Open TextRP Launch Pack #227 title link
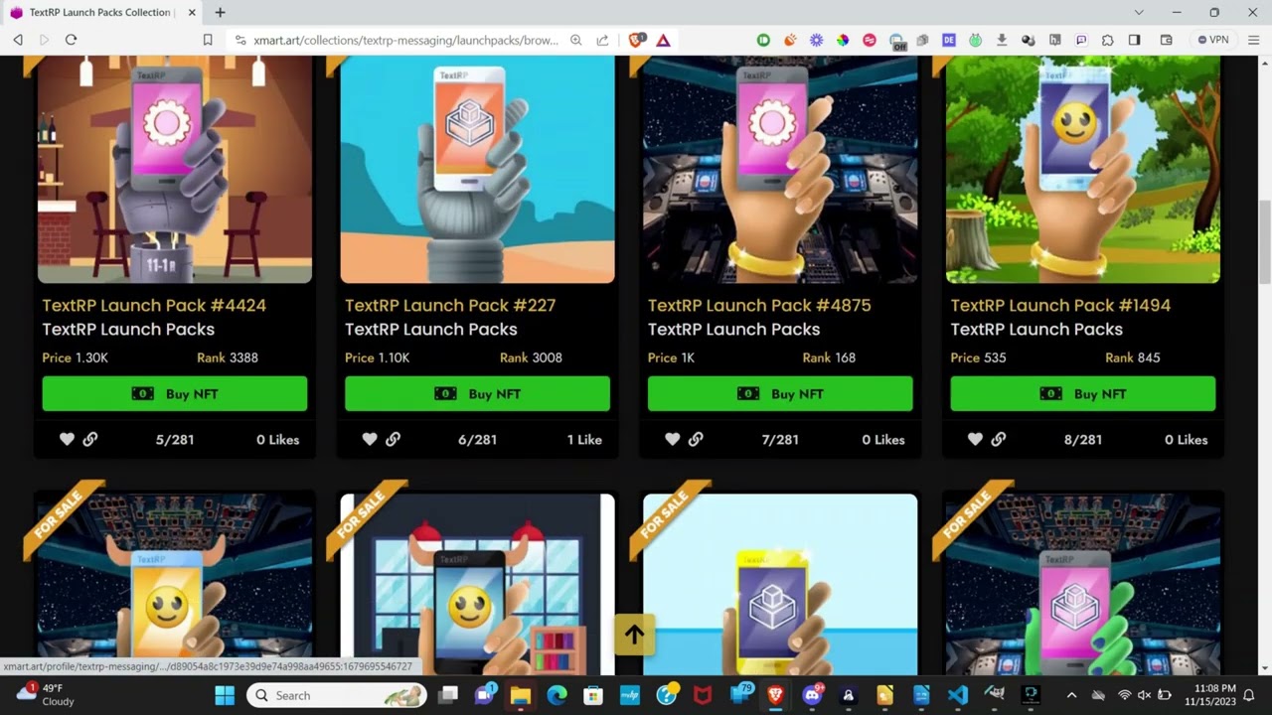The height and width of the screenshot is (715, 1272). coord(450,305)
